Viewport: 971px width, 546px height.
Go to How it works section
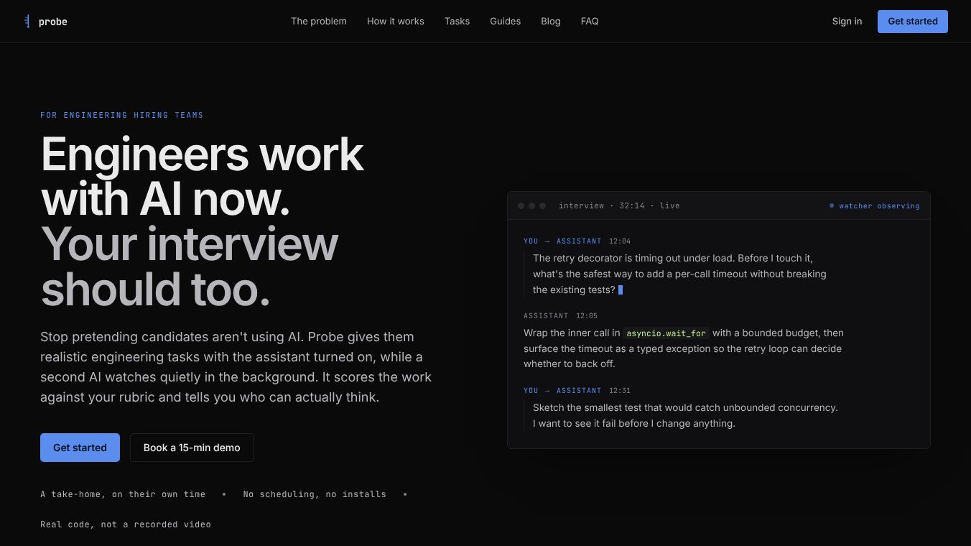396,22
